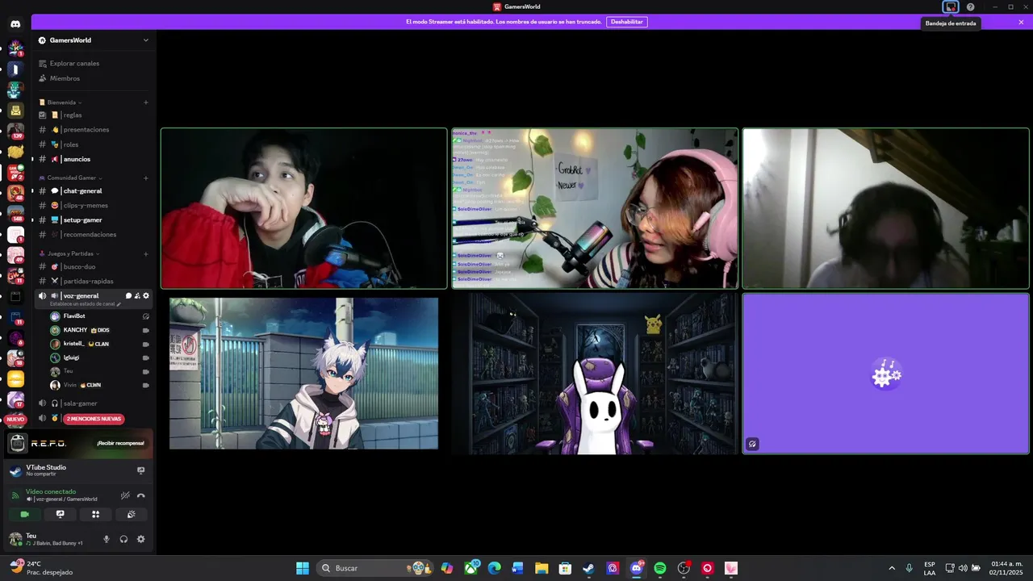Open the presentaciones channel

pyautogui.click(x=94, y=129)
